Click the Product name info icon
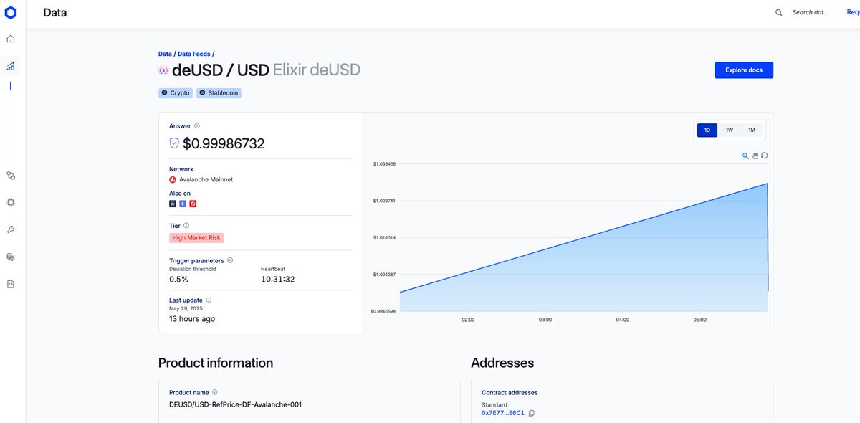This screenshot has height=423, width=860. (215, 392)
